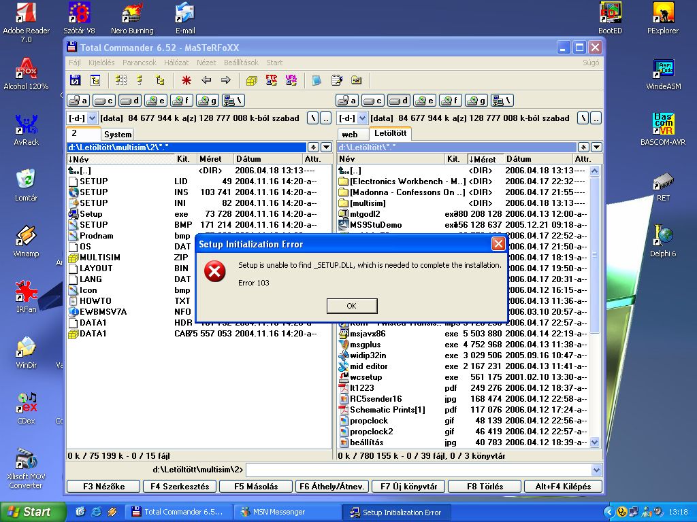Open command line history dropdown
The image size is (697, 522).
pyautogui.click(x=596, y=470)
